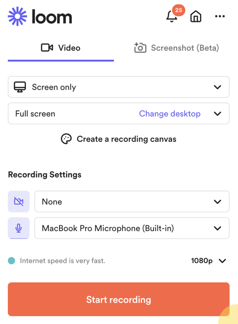The width and height of the screenshot is (238, 324).
Task: Click the notification count badge showing 25
Action: point(179,10)
